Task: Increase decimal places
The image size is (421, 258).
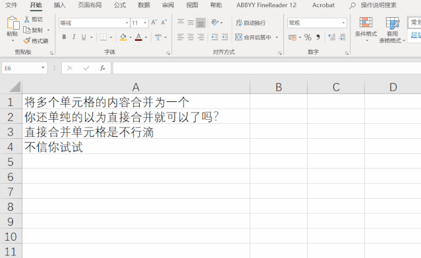Action: tap(332, 37)
